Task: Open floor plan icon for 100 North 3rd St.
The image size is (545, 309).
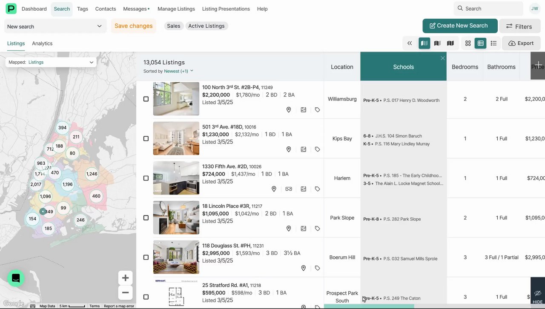Action: click(x=304, y=110)
